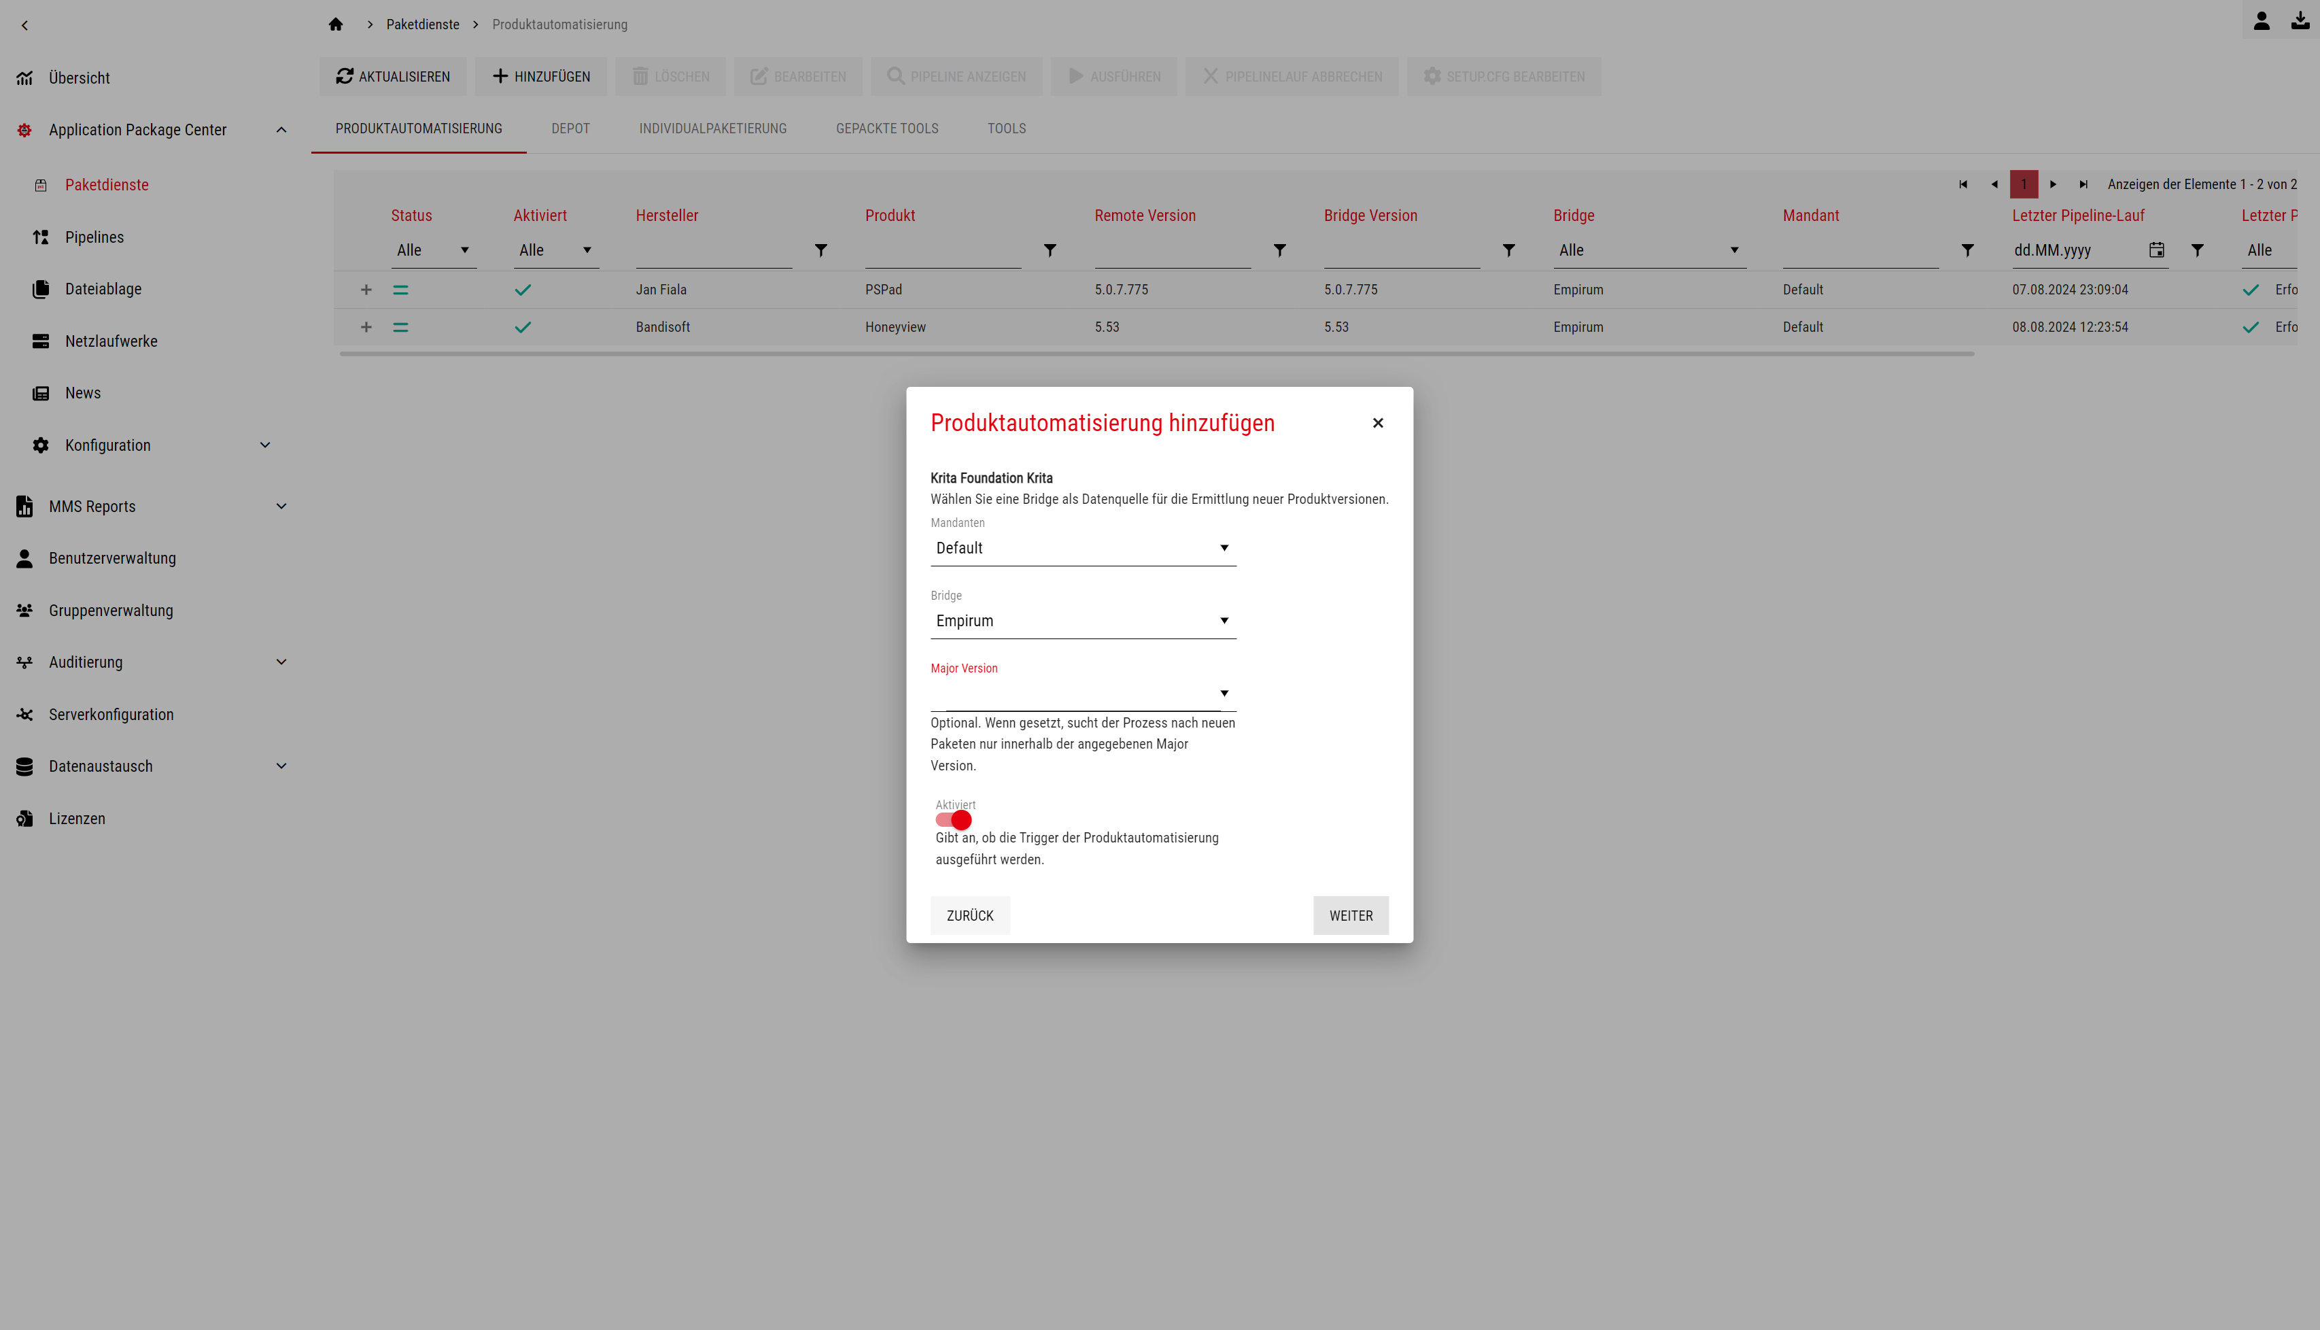Open the downloads tray icon
The height and width of the screenshot is (1330, 2320).
2300,20
